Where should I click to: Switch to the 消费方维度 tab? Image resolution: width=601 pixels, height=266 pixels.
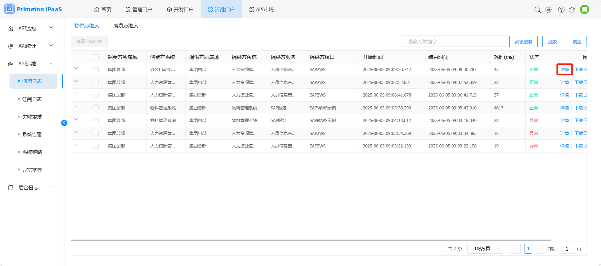[126, 26]
